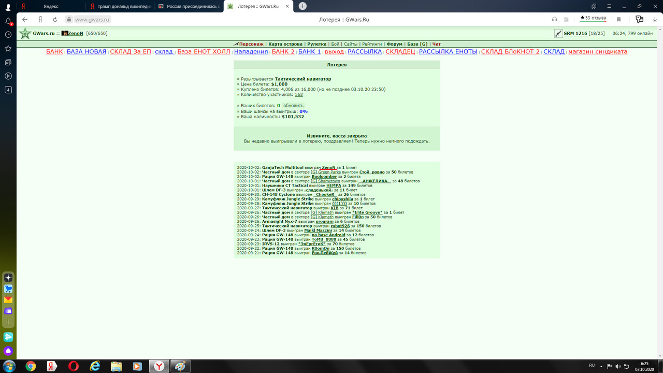
Task: Click the GWars green star logo
Action: [25, 34]
